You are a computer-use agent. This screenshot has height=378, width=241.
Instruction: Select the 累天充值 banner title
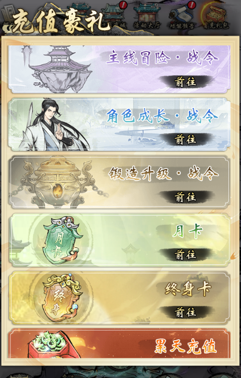[x=185, y=346]
